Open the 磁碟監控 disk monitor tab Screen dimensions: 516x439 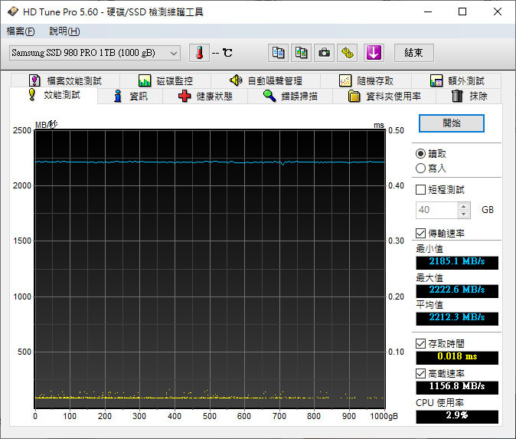(x=165, y=80)
